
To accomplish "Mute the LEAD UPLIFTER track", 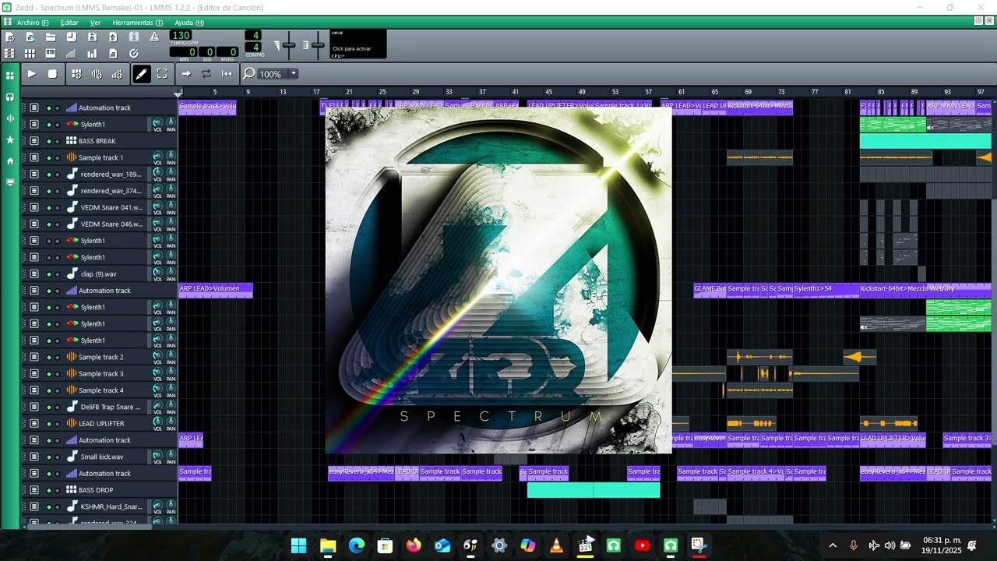I will 49,423.
